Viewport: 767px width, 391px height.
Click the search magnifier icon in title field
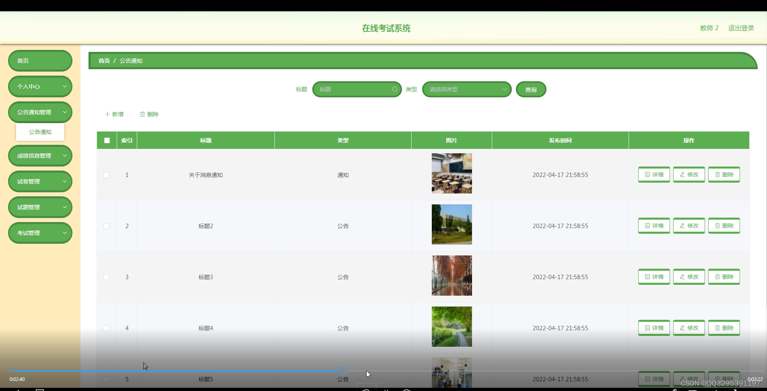pyautogui.click(x=394, y=89)
